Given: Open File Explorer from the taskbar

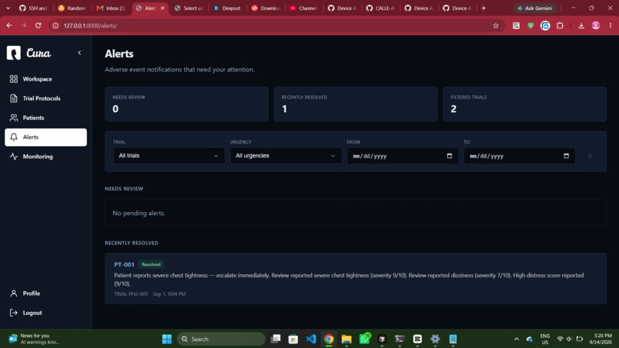Looking at the screenshot, I should click(346, 339).
